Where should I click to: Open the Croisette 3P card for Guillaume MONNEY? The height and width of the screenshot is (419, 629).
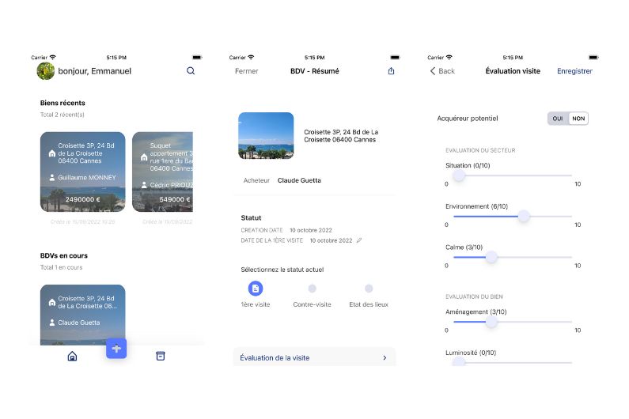[82, 172]
